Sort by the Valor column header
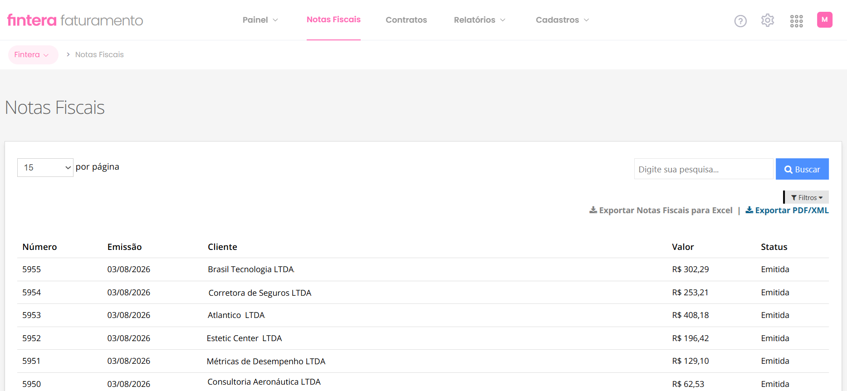 click(x=683, y=247)
